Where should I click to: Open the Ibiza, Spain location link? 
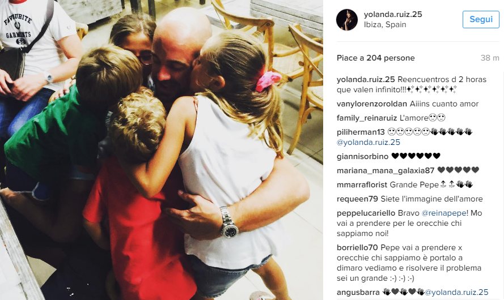click(x=385, y=25)
